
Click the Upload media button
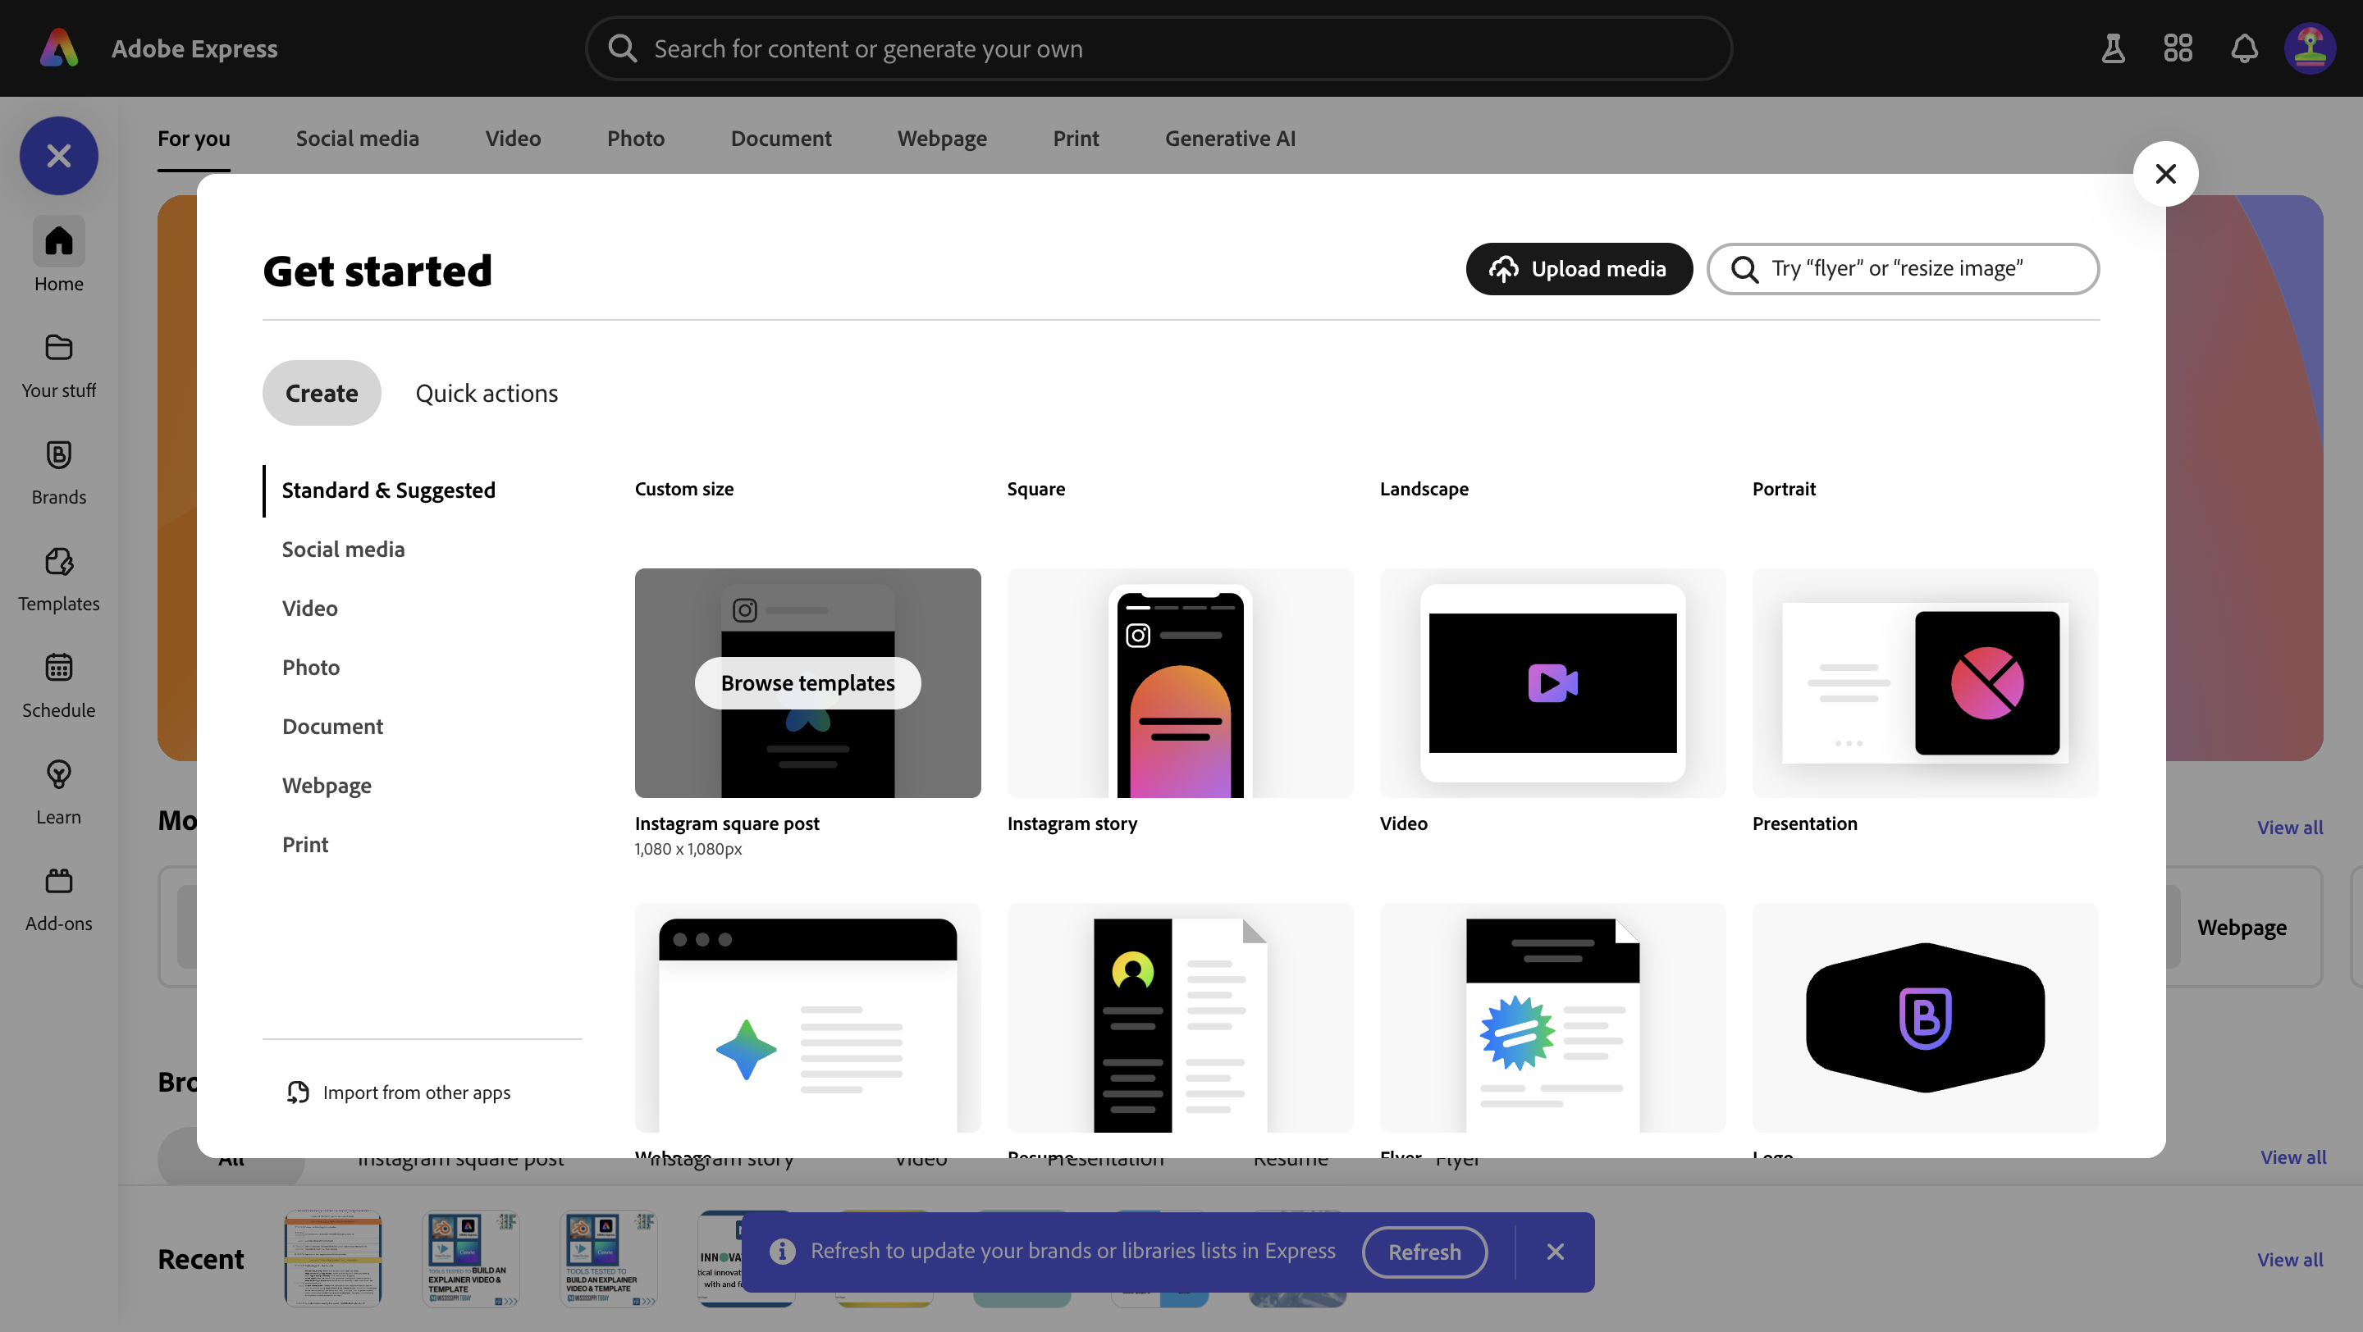1579,268
